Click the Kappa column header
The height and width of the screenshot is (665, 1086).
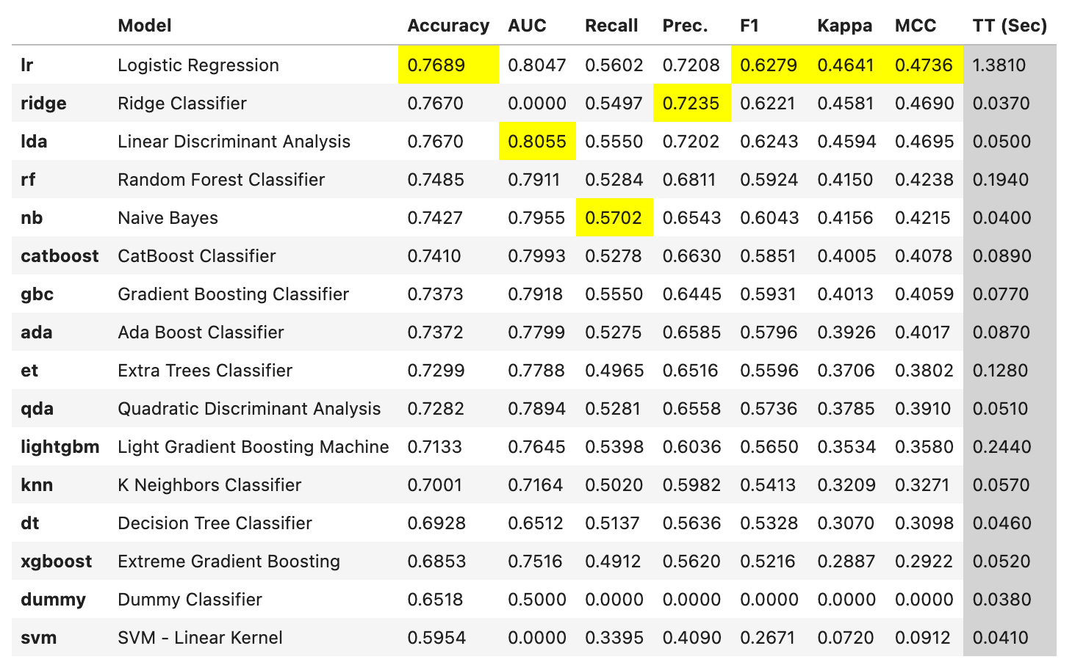(844, 26)
